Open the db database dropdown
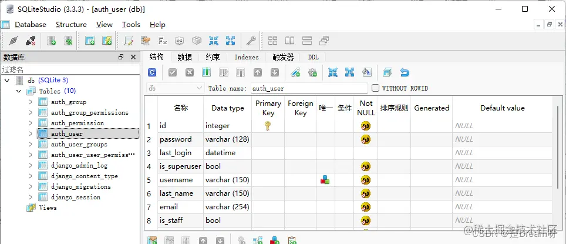Viewport: 566px width, 244px height. pyautogui.click(x=176, y=88)
